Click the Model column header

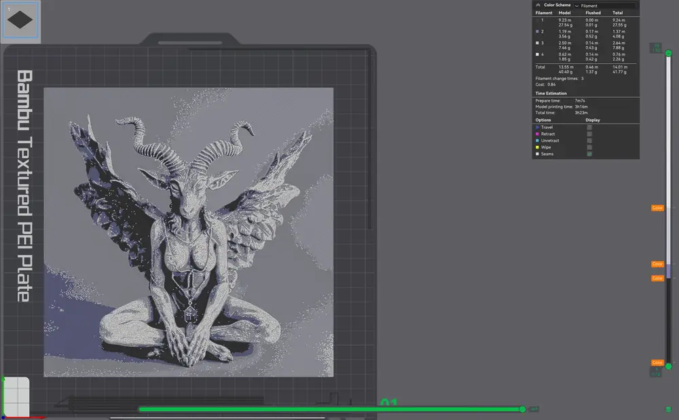coord(565,13)
